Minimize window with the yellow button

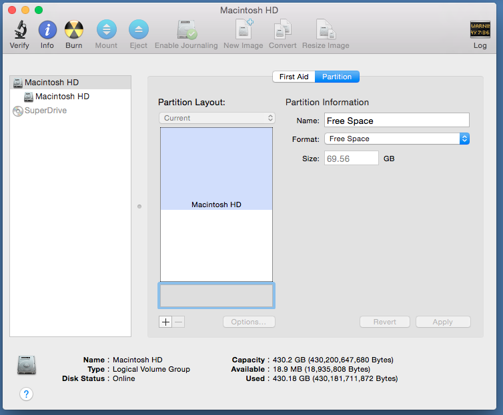[x=25, y=10]
